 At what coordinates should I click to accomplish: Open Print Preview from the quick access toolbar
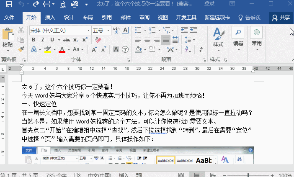tap(62, 4)
